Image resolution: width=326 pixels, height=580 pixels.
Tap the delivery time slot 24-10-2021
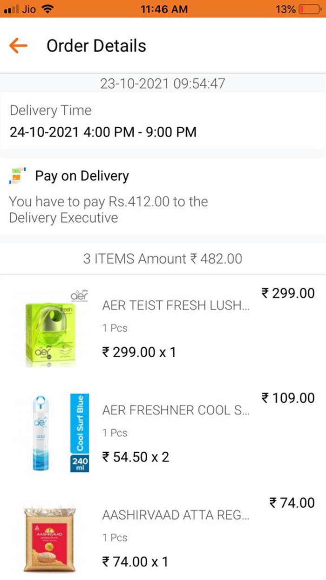pyautogui.click(x=103, y=132)
